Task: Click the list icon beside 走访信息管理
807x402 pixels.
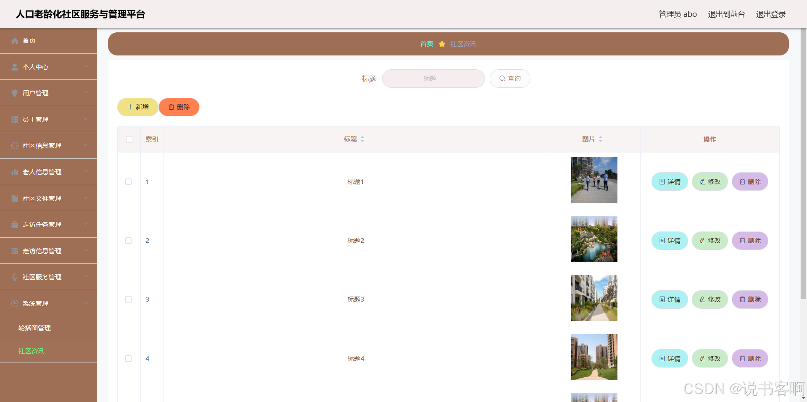Action: (15, 251)
